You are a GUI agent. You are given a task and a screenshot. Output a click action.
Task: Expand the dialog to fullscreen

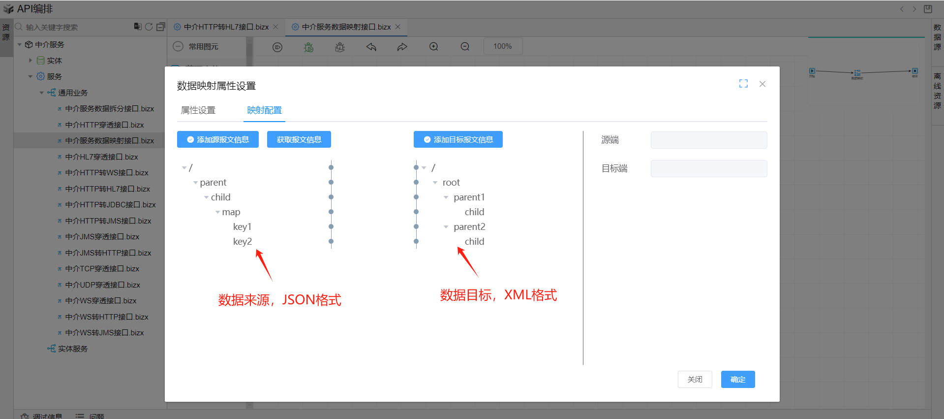743,84
